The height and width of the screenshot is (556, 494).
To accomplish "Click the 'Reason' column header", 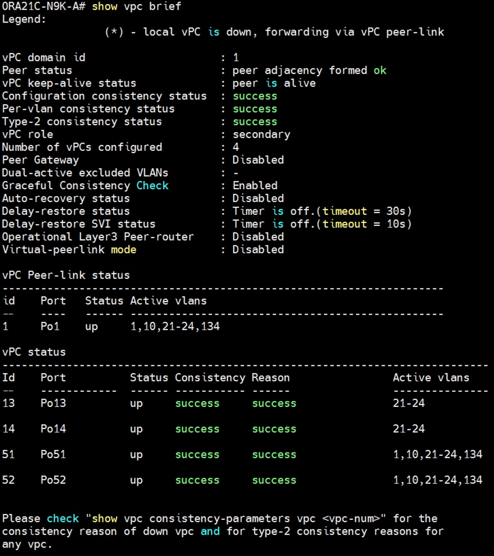I will [271, 378].
